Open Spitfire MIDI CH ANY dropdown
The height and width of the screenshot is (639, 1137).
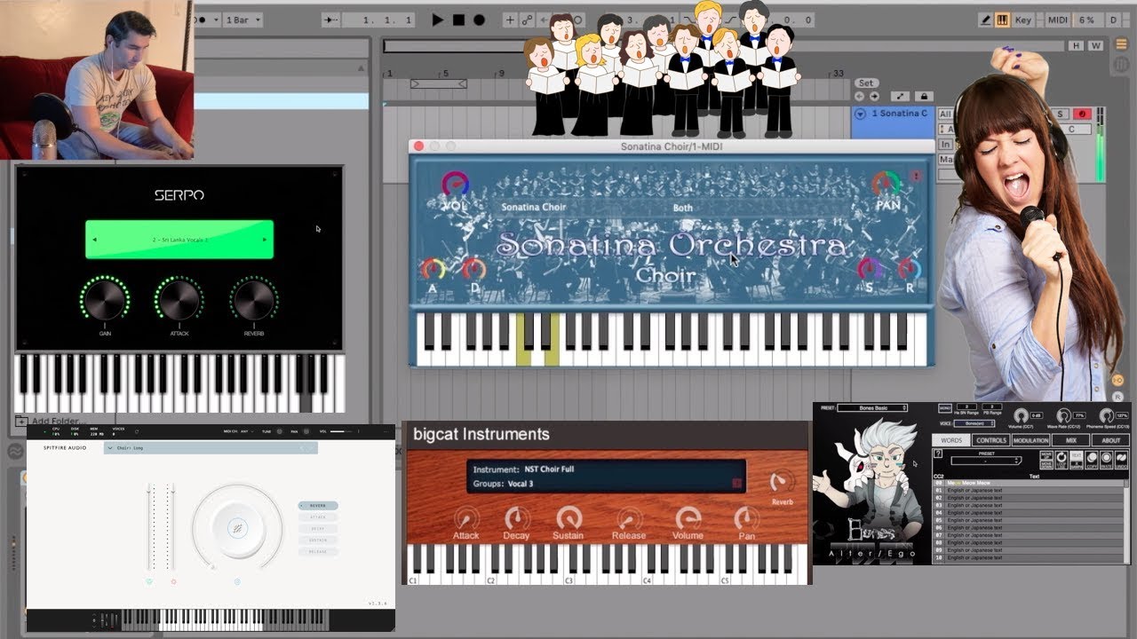(237, 431)
